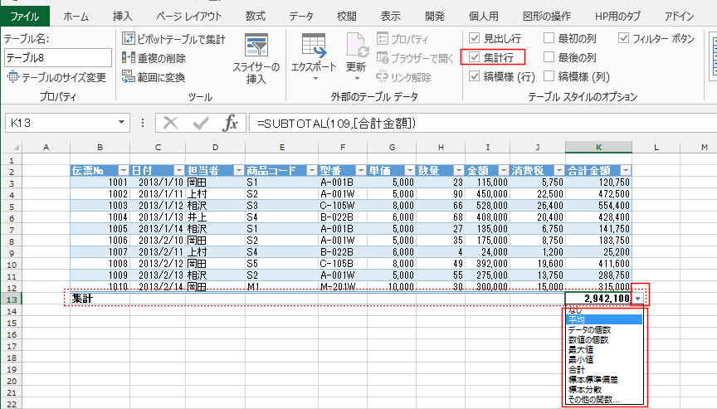Open the ファイル tab
Viewport: 717px width, 409px height.
point(24,15)
